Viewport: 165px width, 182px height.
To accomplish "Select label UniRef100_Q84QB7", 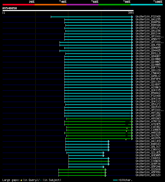I will [x=148, y=56].
